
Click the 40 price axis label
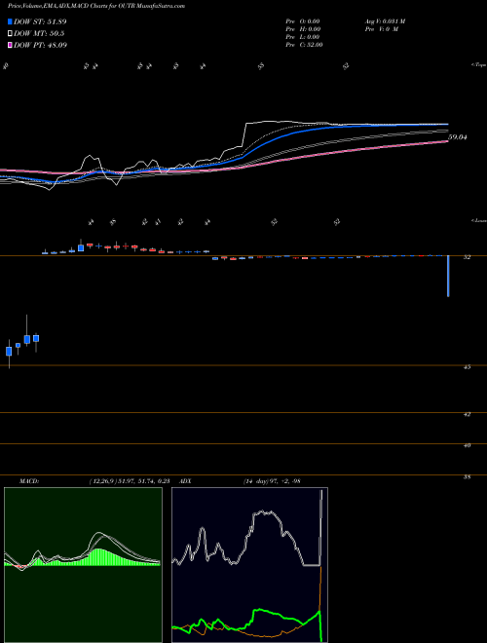pyautogui.click(x=467, y=446)
